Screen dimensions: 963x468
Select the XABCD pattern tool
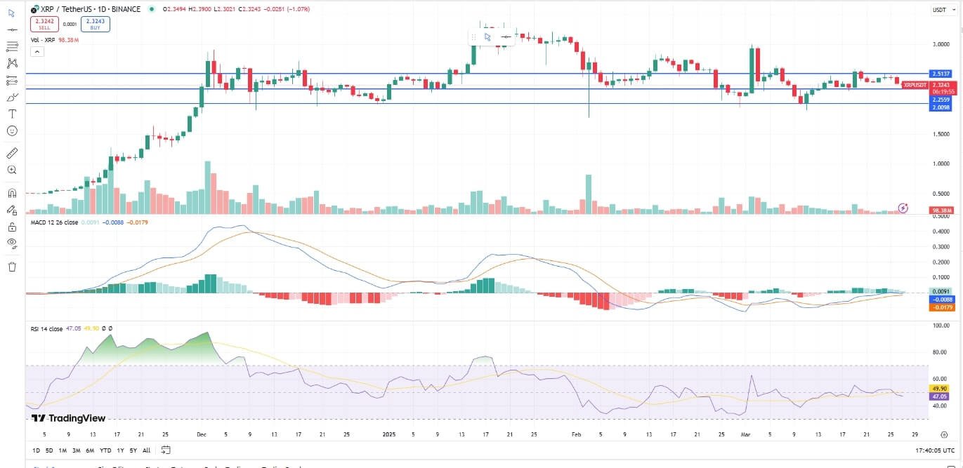click(x=11, y=62)
